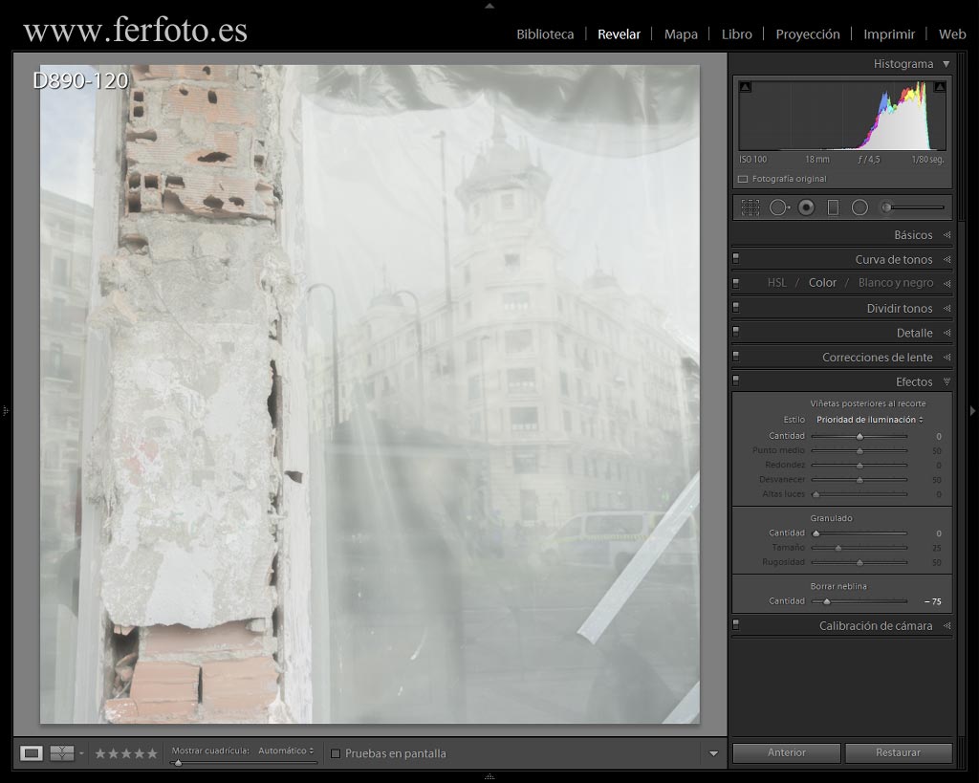979x783 pixels.
Task: Open the Revelar module
Action: tap(619, 34)
